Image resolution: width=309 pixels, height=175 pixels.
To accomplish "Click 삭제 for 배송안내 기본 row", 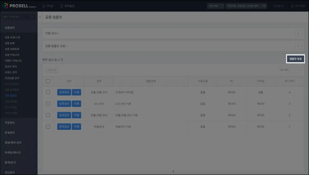I will tap(76, 127).
